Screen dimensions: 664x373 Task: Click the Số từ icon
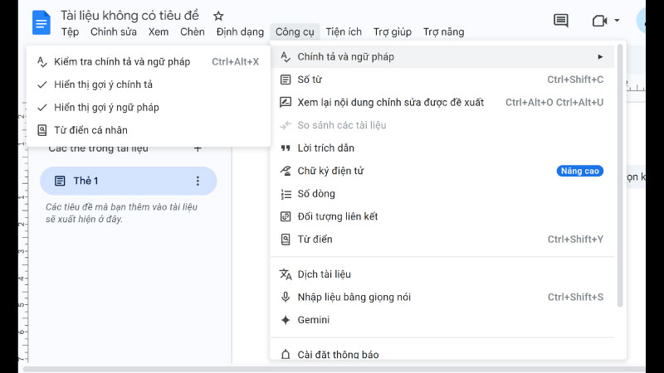(286, 80)
